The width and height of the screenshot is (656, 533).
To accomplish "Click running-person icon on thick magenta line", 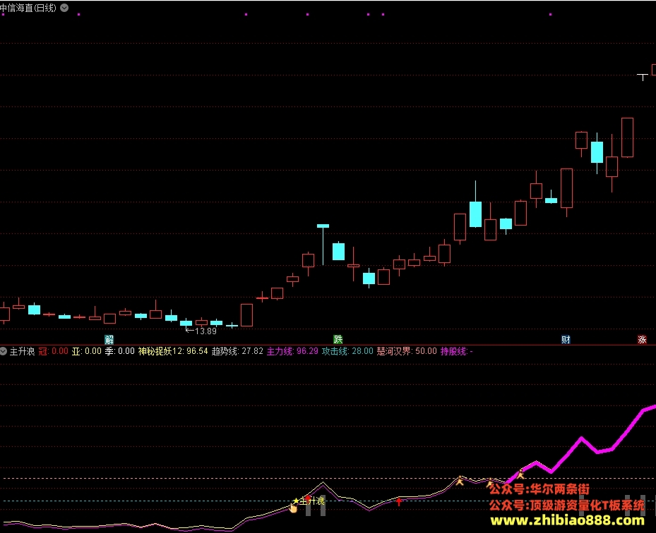I will click(x=520, y=474).
